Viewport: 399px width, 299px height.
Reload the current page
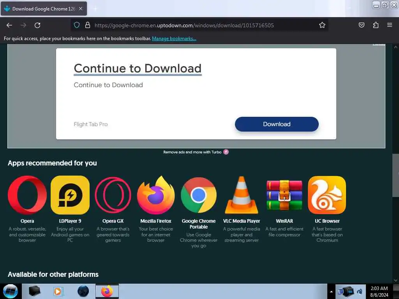[x=37, y=25]
